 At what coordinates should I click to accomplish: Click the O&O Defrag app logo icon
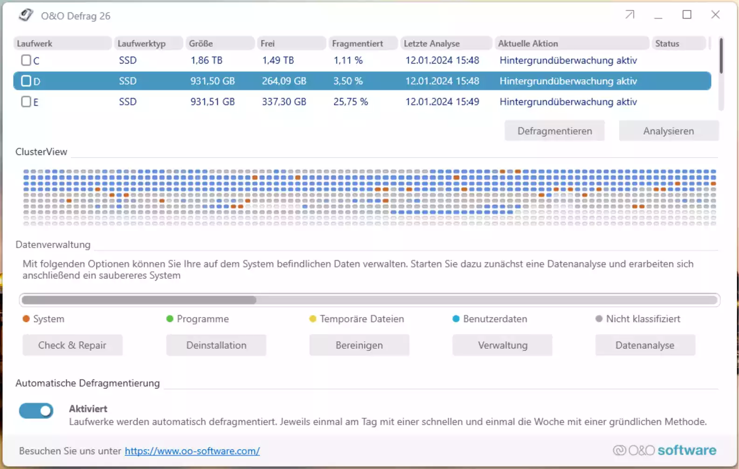point(26,15)
